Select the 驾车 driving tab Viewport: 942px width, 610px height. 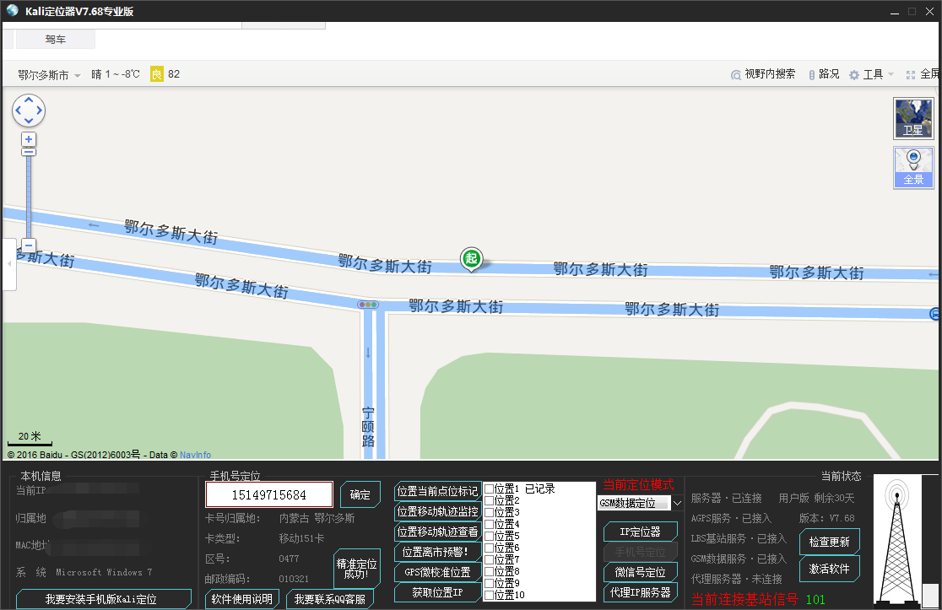pos(55,40)
